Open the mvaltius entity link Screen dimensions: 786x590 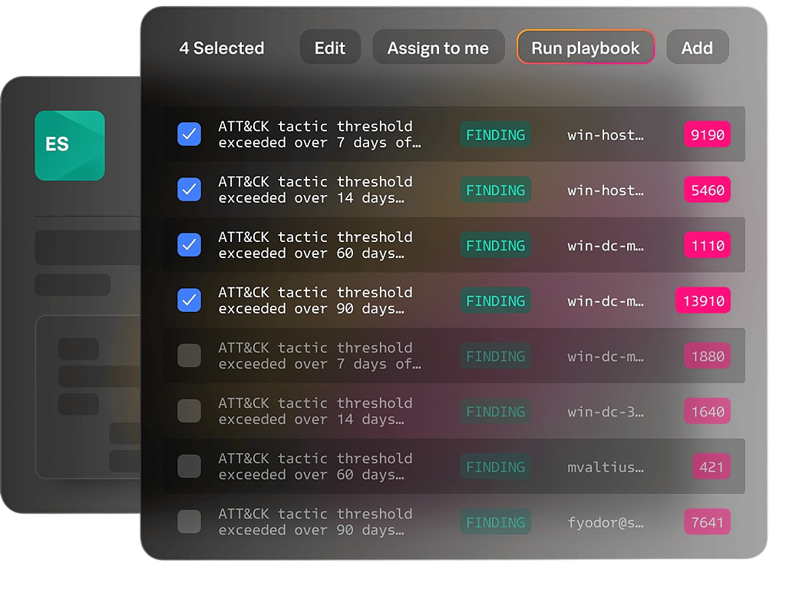pyautogui.click(x=606, y=467)
